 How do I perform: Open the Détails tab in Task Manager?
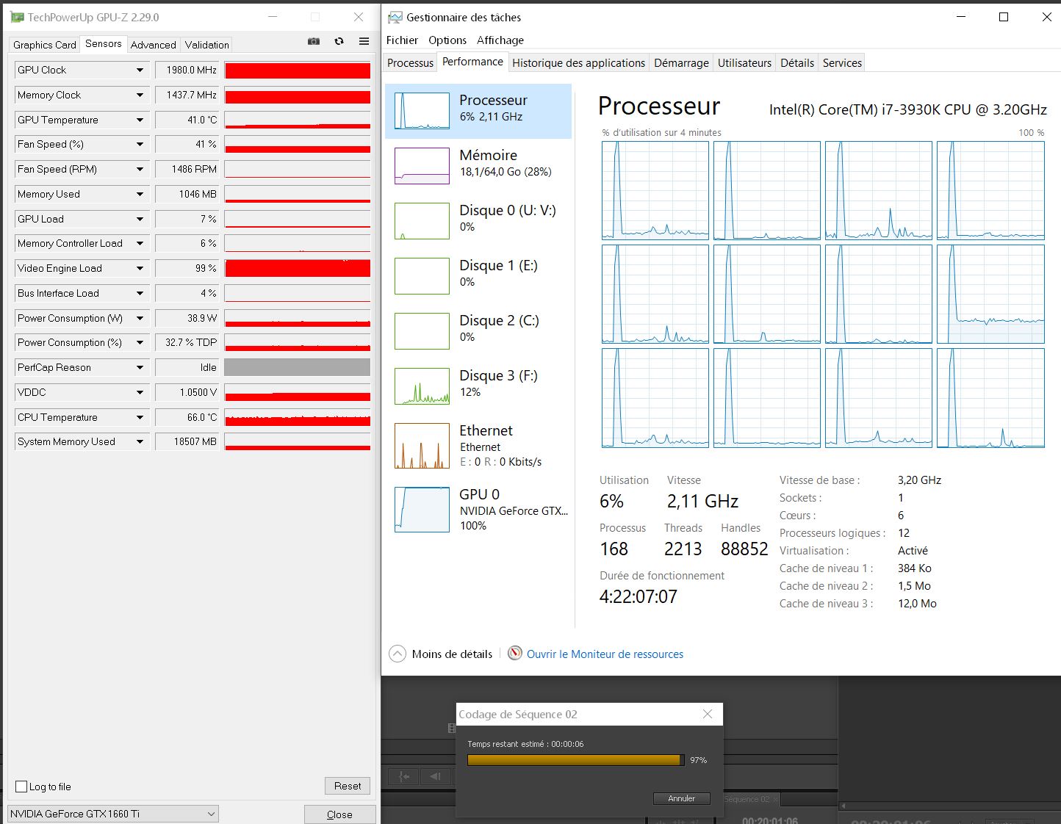pyautogui.click(x=796, y=63)
